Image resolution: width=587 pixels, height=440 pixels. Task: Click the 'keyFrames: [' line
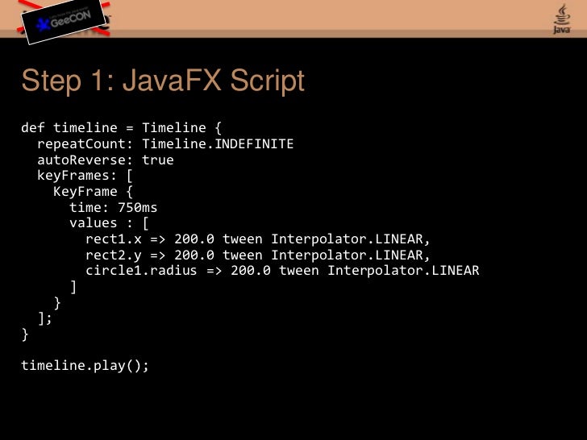85,176
